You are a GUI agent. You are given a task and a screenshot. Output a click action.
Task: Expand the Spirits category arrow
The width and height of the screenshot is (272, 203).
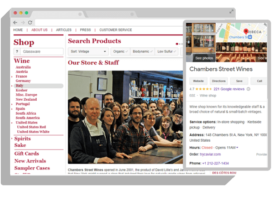(x=12, y=139)
